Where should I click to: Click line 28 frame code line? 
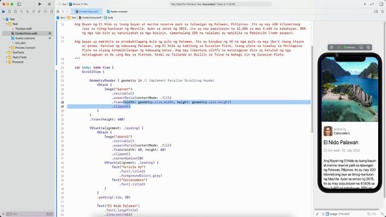[x=171, y=102]
